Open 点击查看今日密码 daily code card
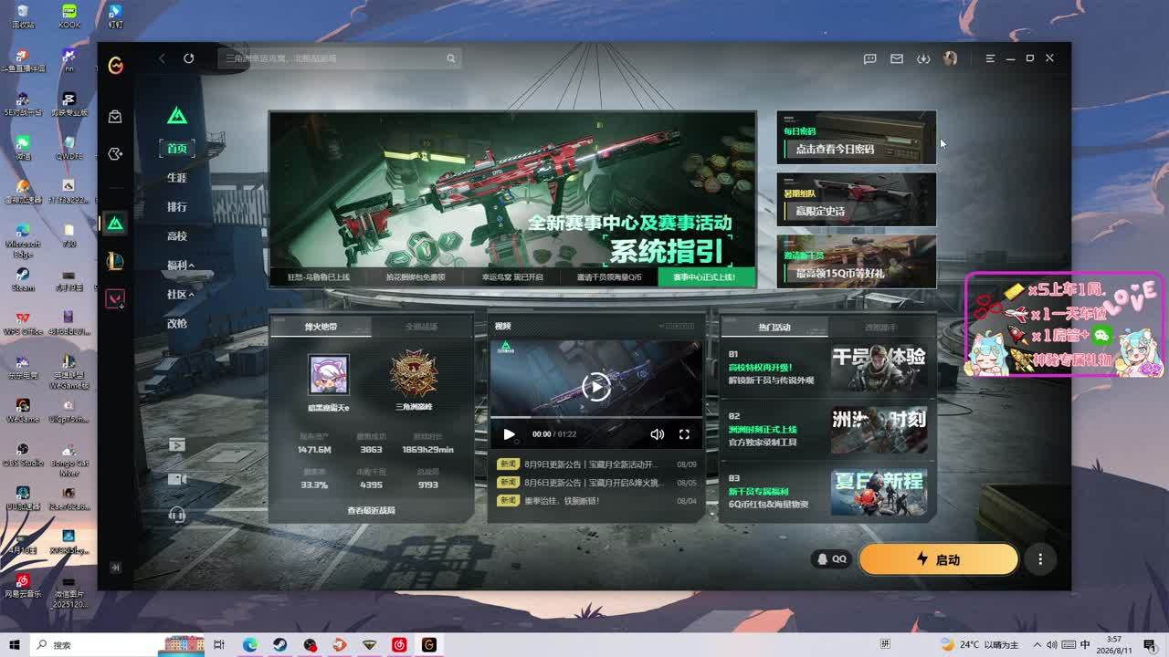The height and width of the screenshot is (657, 1169). pos(857,138)
